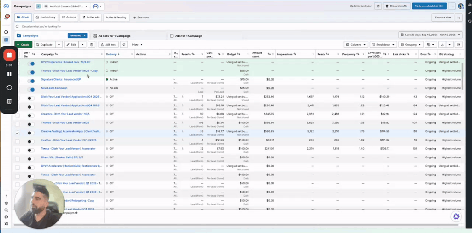This screenshot has height=233, width=472.
Task: Open the notifications bell icon
Action: (6, 18)
